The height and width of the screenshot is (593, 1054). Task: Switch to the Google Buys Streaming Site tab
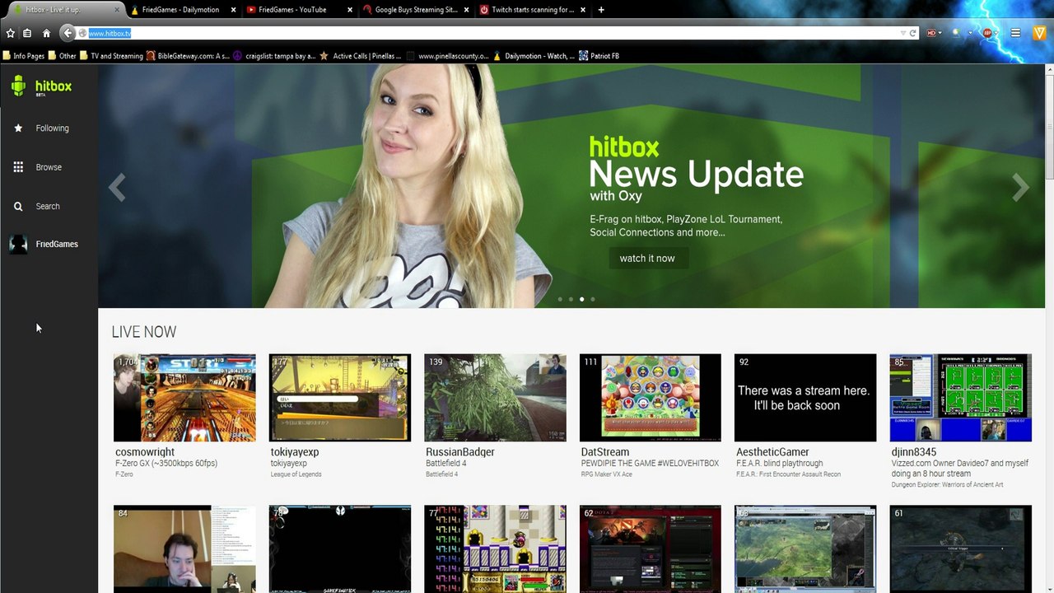point(415,10)
